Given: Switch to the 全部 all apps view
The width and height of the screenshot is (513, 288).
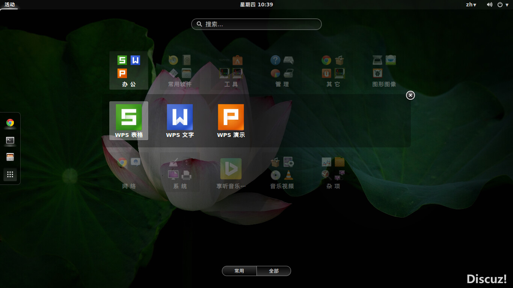Looking at the screenshot, I should click(274, 271).
